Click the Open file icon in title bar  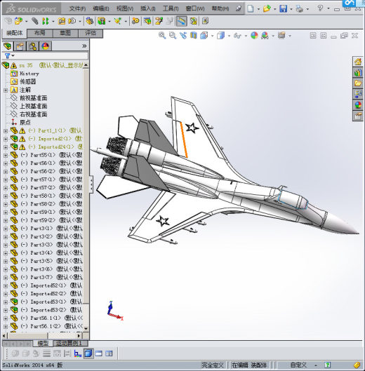(267, 8)
